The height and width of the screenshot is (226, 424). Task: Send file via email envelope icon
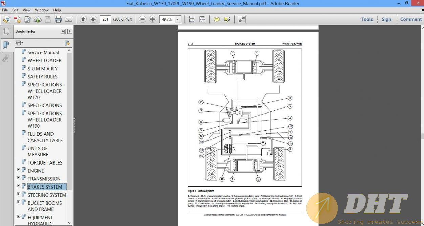tap(68, 19)
